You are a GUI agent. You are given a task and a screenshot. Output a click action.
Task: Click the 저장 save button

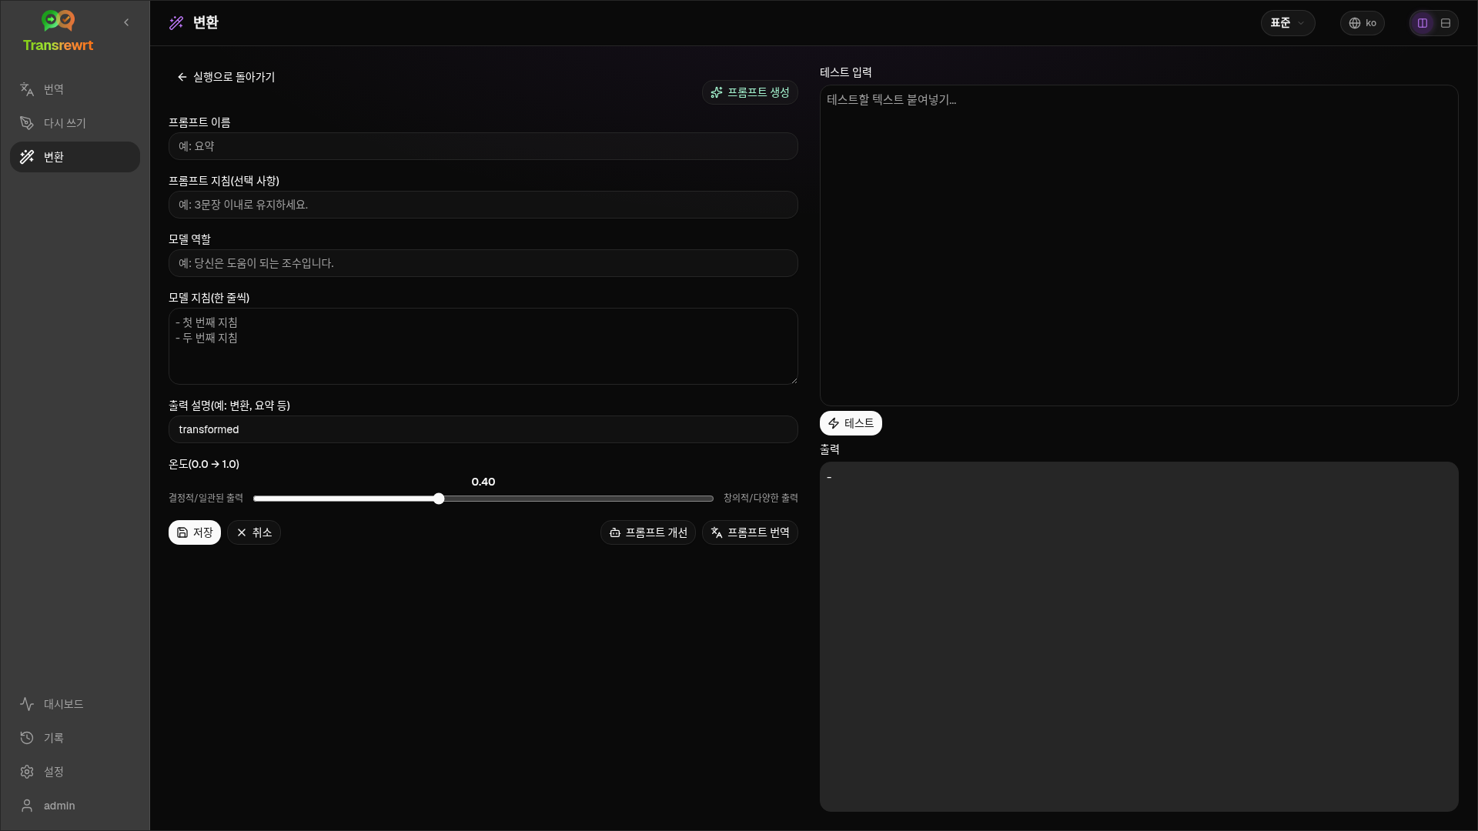click(x=195, y=532)
